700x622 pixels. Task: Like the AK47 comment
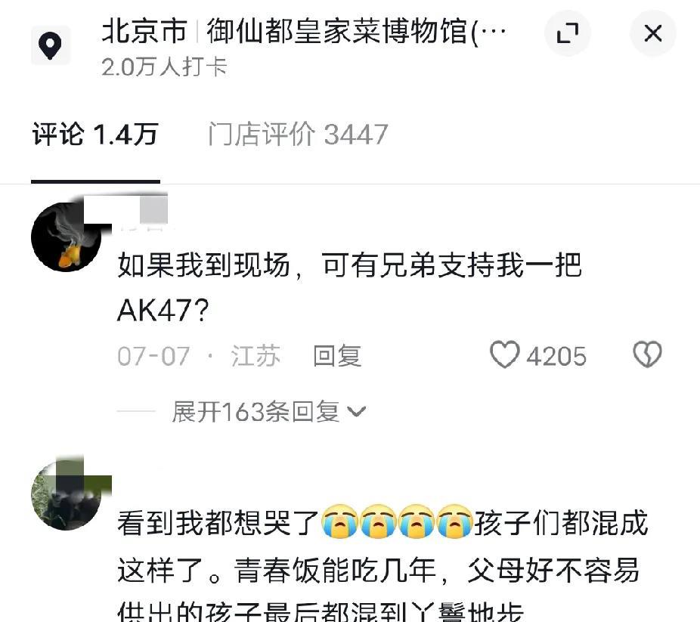(x=505, y=354)
